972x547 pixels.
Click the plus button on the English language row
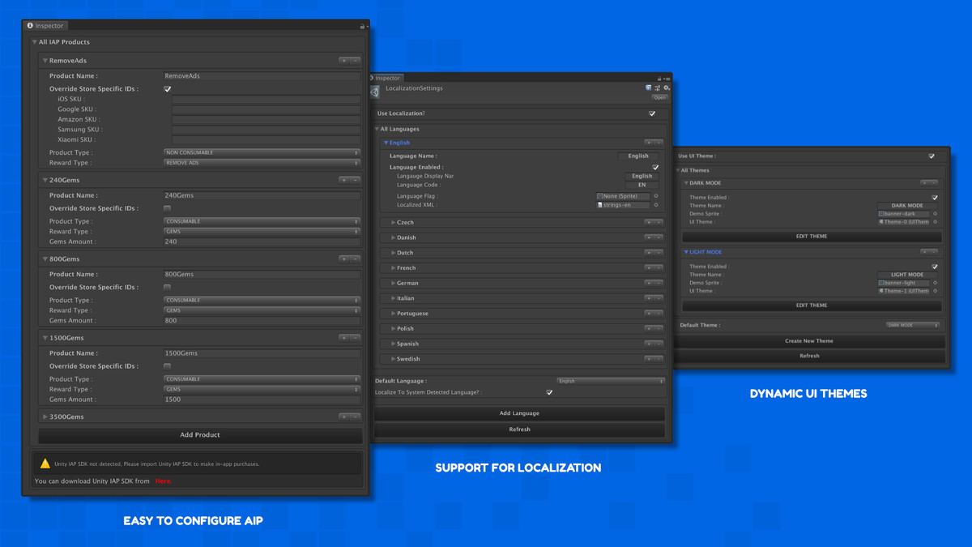tap(649, 143)
